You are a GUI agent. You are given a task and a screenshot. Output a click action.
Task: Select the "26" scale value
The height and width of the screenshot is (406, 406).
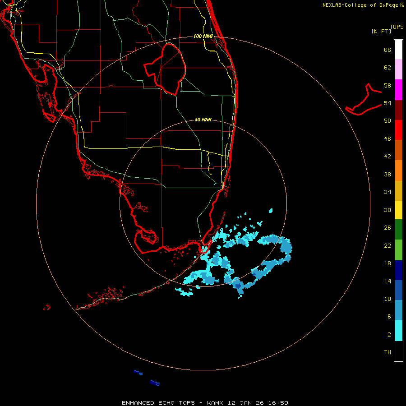pyautogui.click(x=388, y=228)
